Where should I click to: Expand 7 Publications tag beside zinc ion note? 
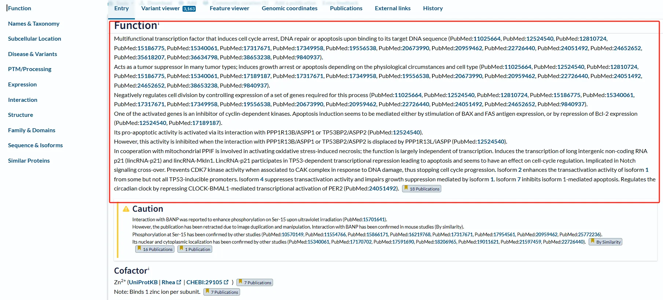pyautogui.click(x=222, y=292)
